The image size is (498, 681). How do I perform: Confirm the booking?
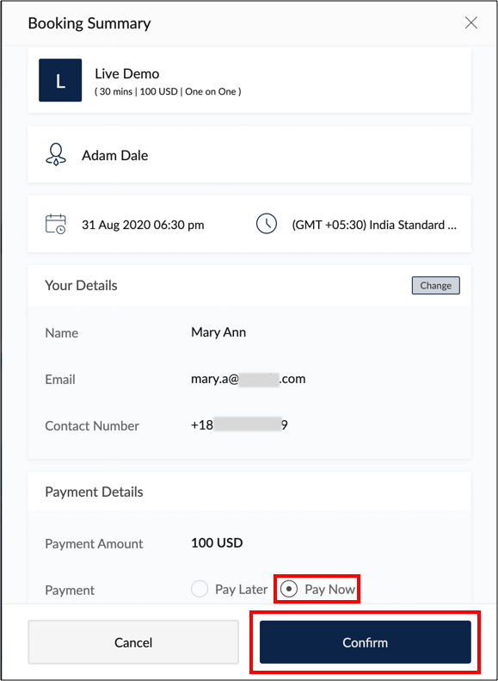click(366, 642)
